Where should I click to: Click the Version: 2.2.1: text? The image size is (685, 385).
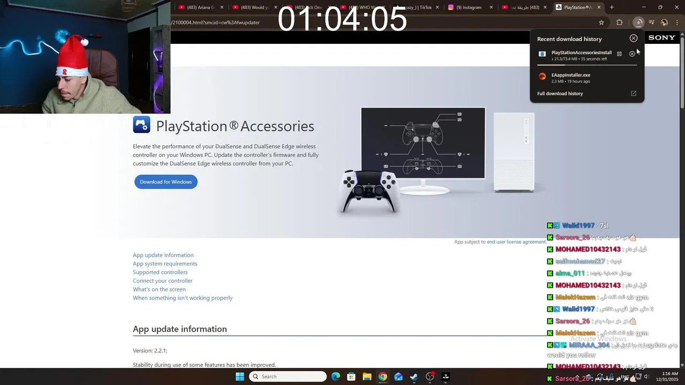tap(150, 351)
